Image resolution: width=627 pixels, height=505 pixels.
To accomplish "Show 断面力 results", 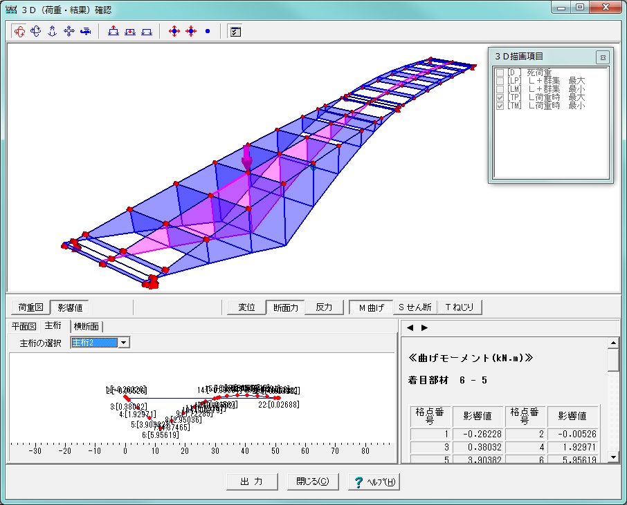I will click(x=286, y=307).
